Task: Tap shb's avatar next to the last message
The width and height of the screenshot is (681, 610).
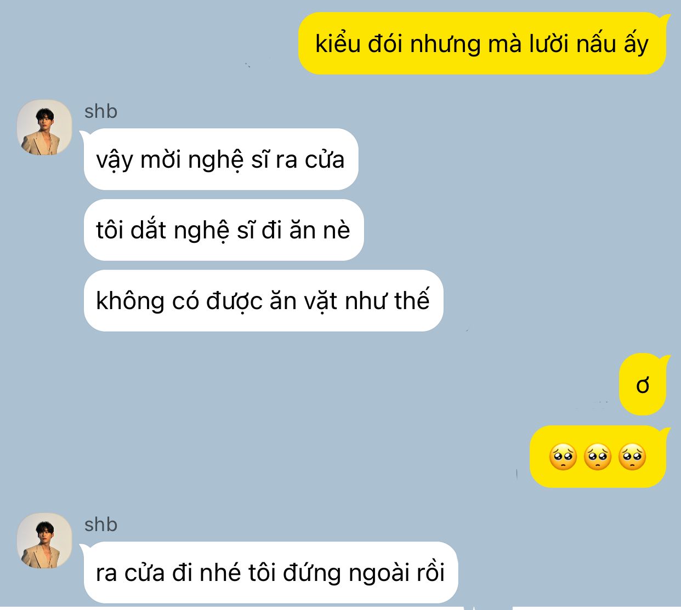Action: pyautogui.click(x=44, y=540)
